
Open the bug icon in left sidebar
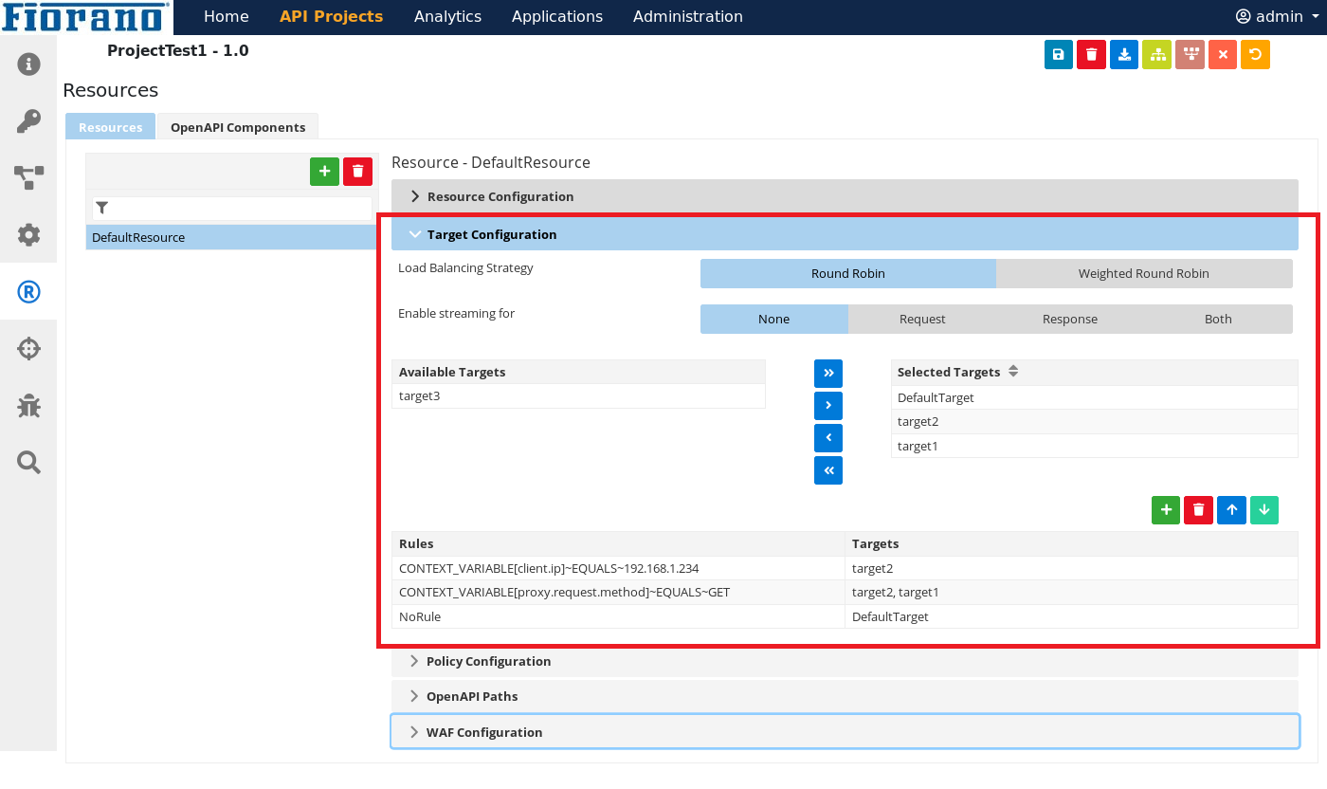tap(28, 406)
